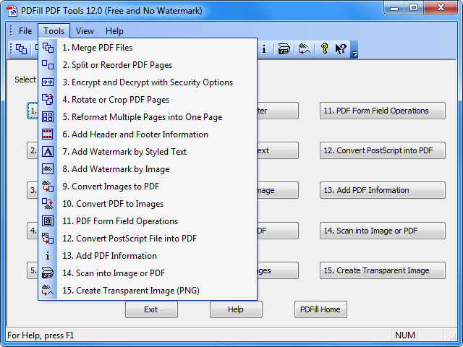Click the window resize grip corner

tap(453, 336)
